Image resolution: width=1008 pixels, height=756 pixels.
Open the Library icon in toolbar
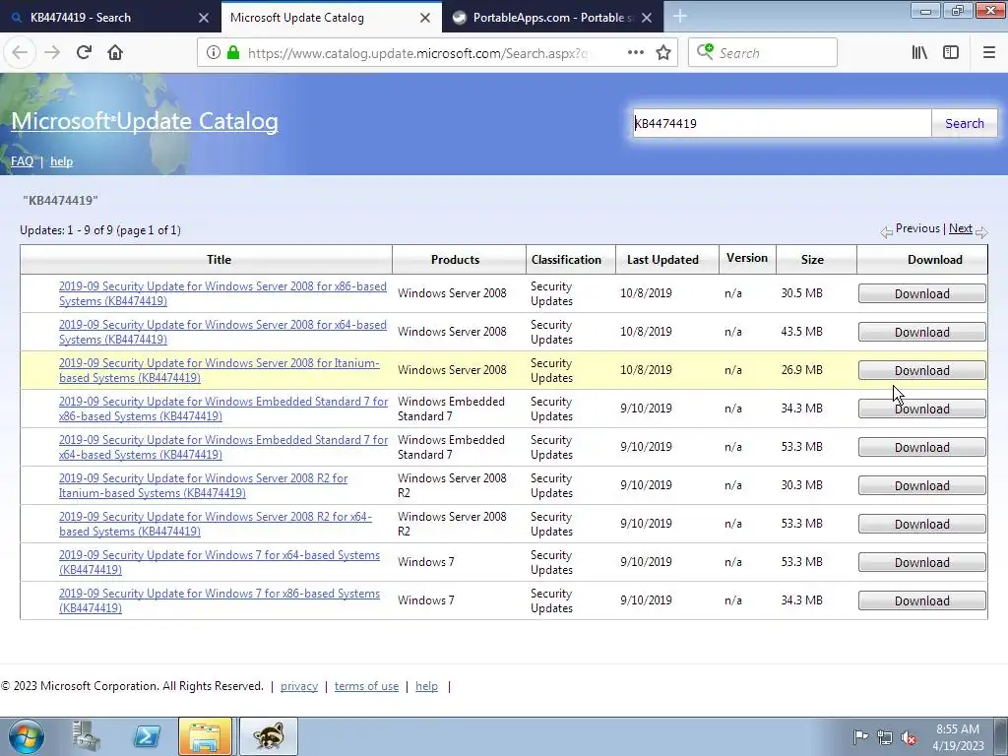coord(919,53)
